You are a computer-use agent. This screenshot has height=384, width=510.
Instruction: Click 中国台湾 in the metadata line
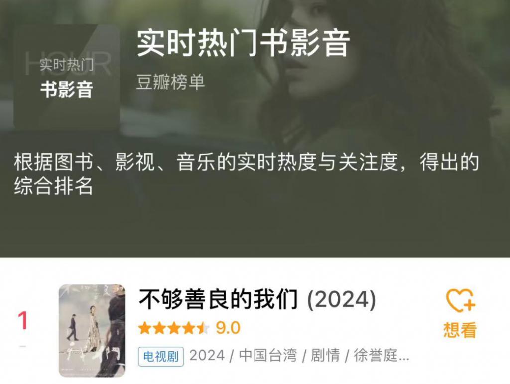(268, 356)
